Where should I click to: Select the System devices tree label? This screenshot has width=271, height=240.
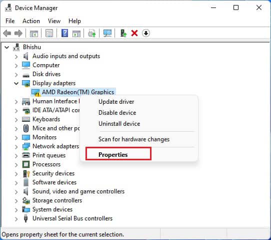(52, 209)
